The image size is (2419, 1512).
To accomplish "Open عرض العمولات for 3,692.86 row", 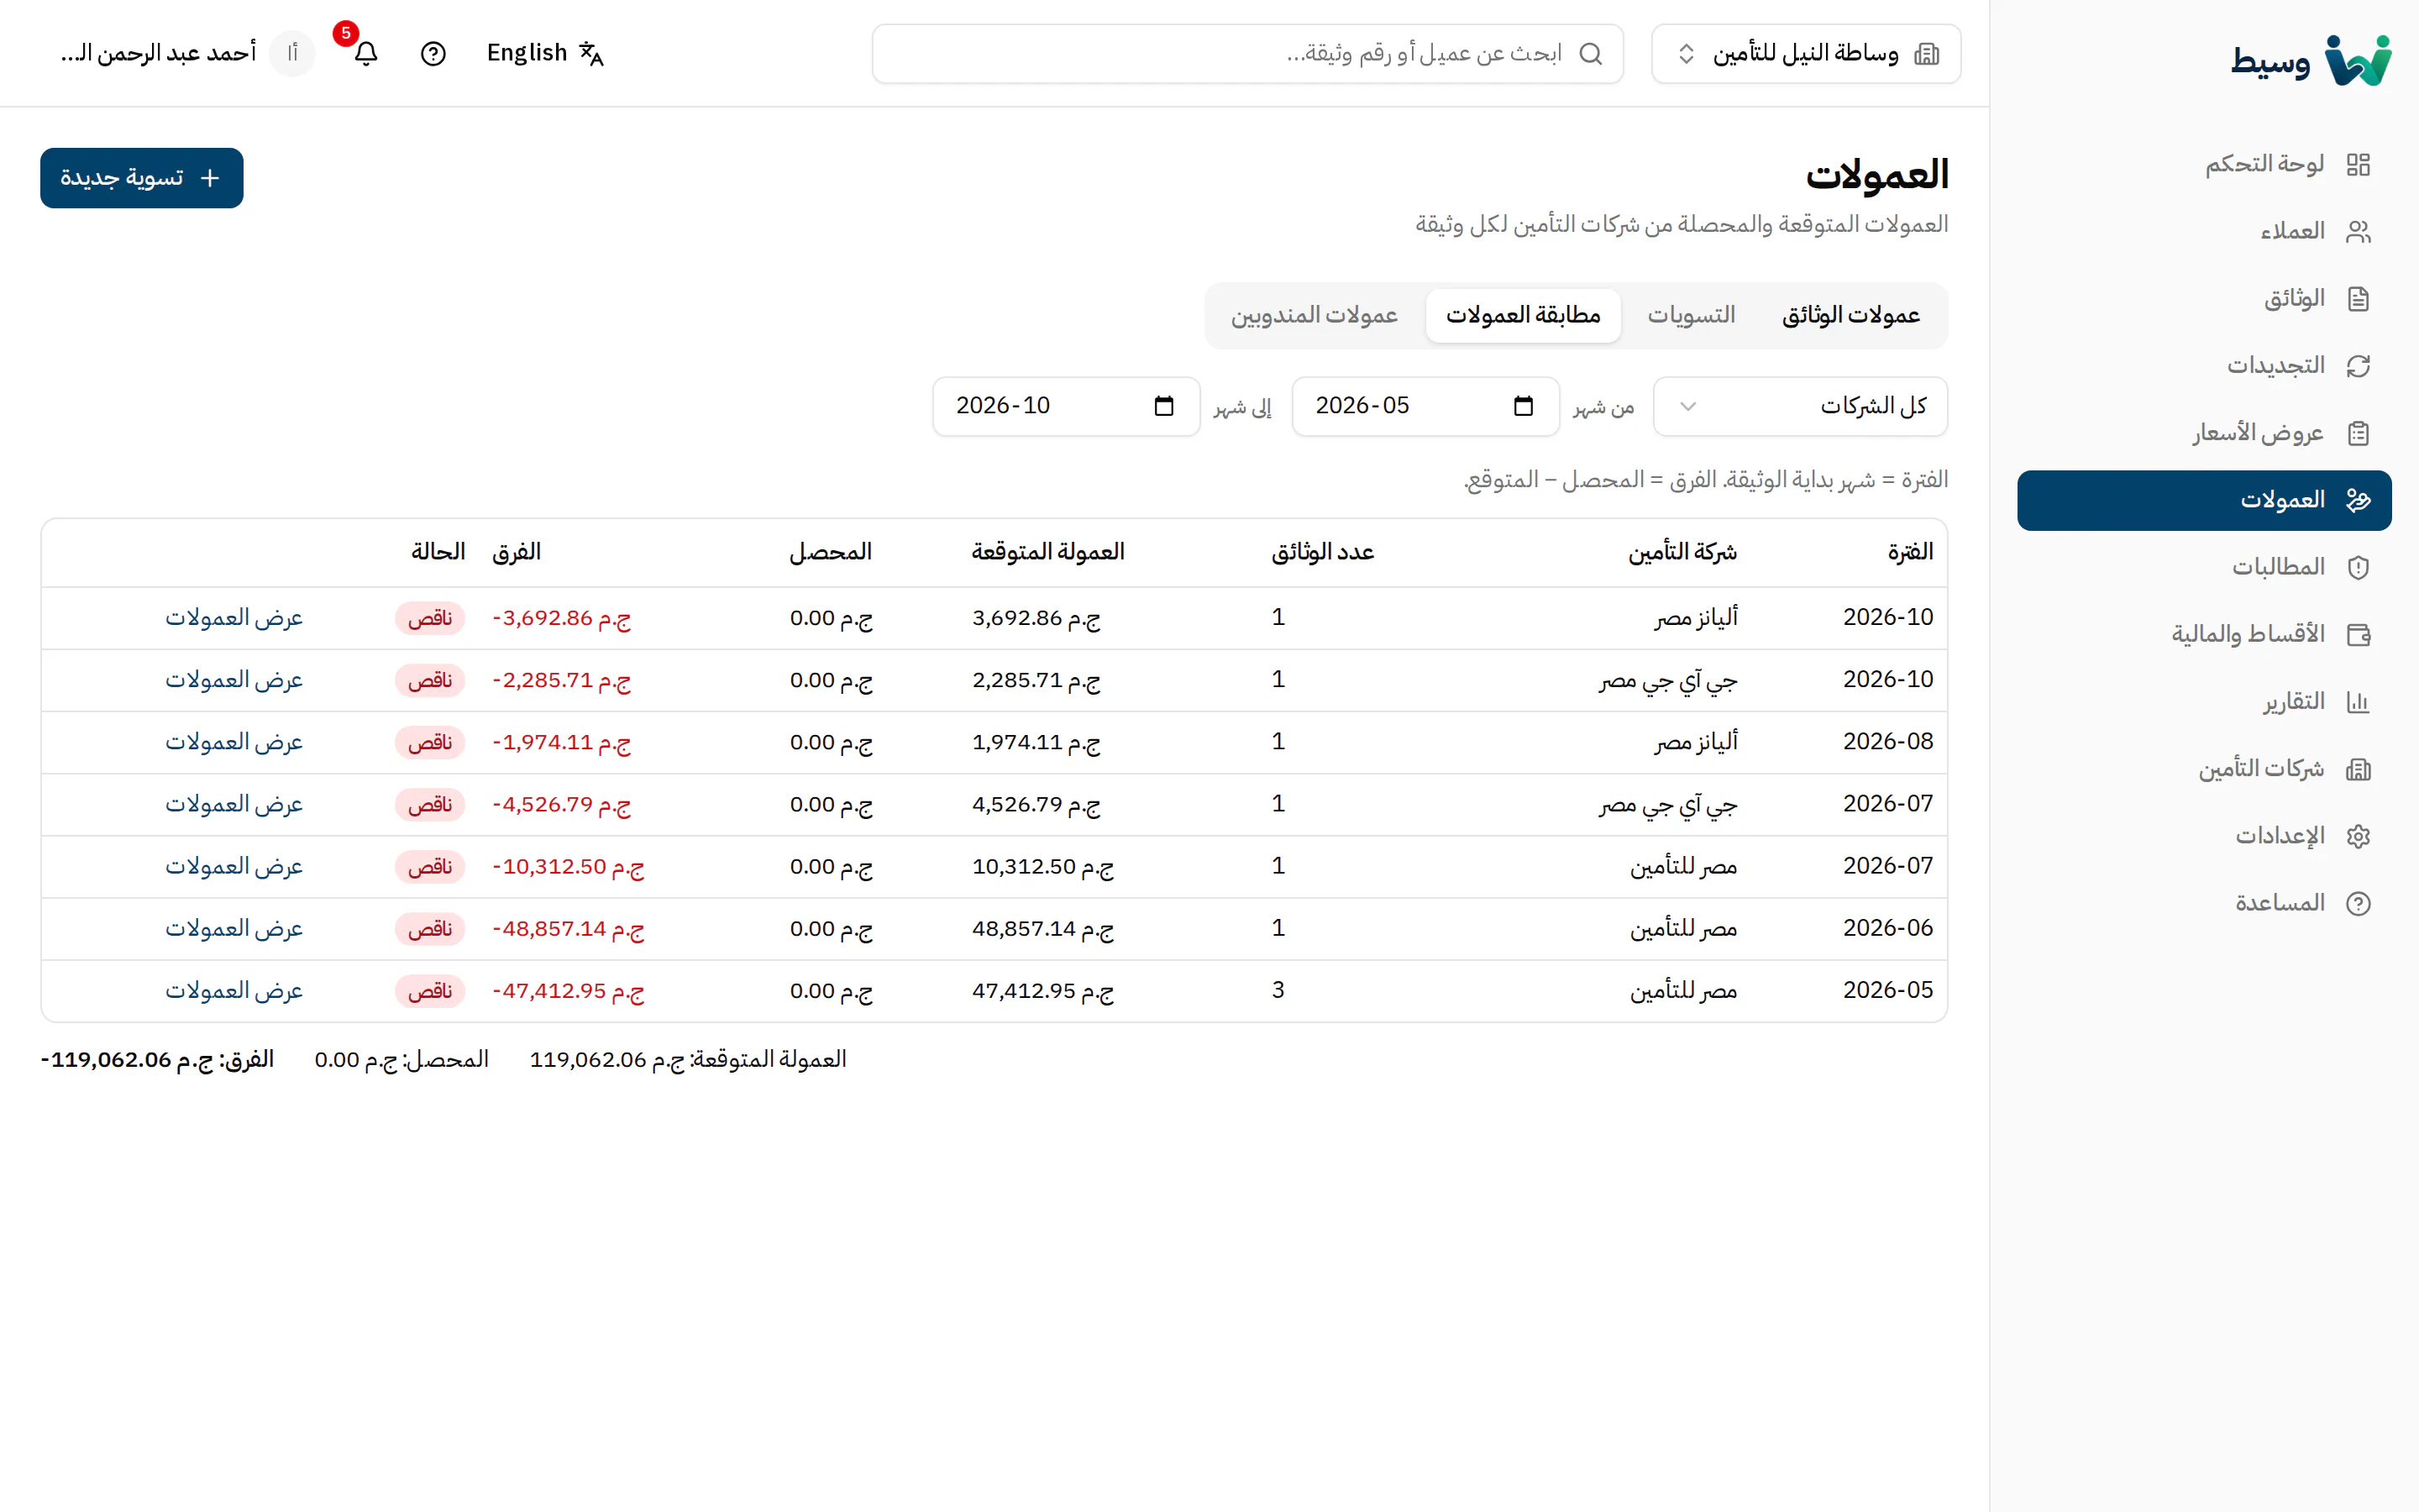I will coord(234,618).
